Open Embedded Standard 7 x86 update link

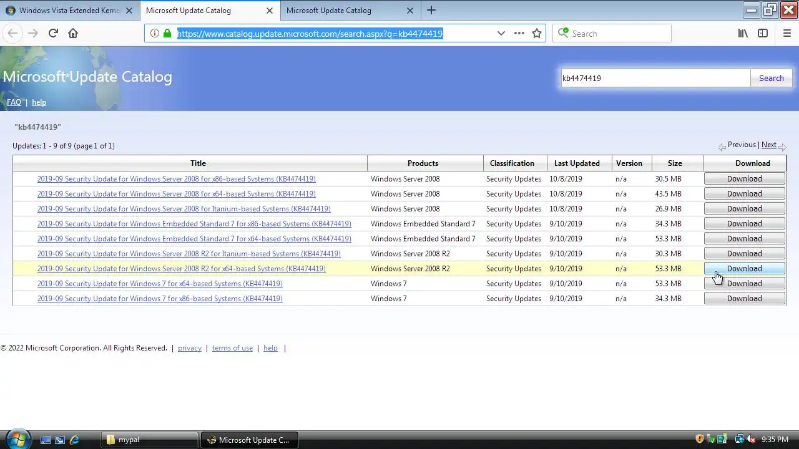(194, 224)
